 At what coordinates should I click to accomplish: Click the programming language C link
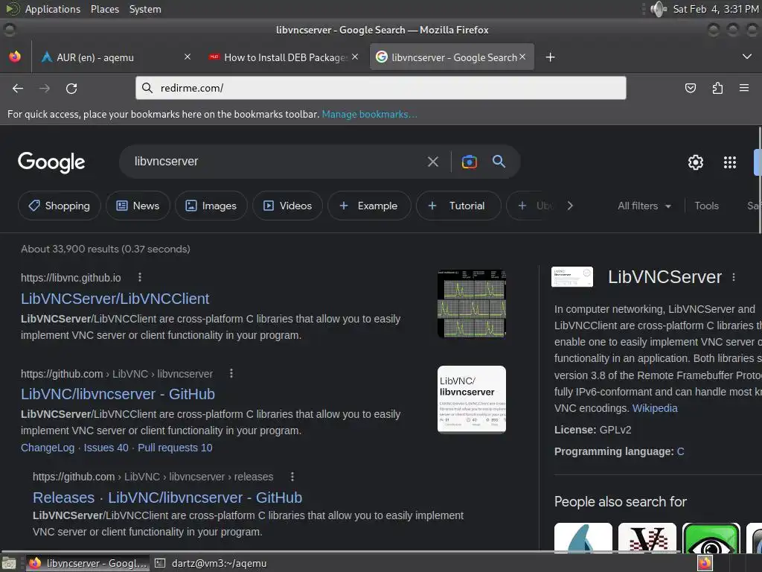coord(680,451)
